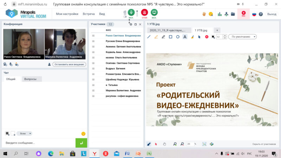Toggle the small switch below the phone icon

pos(125,17)
